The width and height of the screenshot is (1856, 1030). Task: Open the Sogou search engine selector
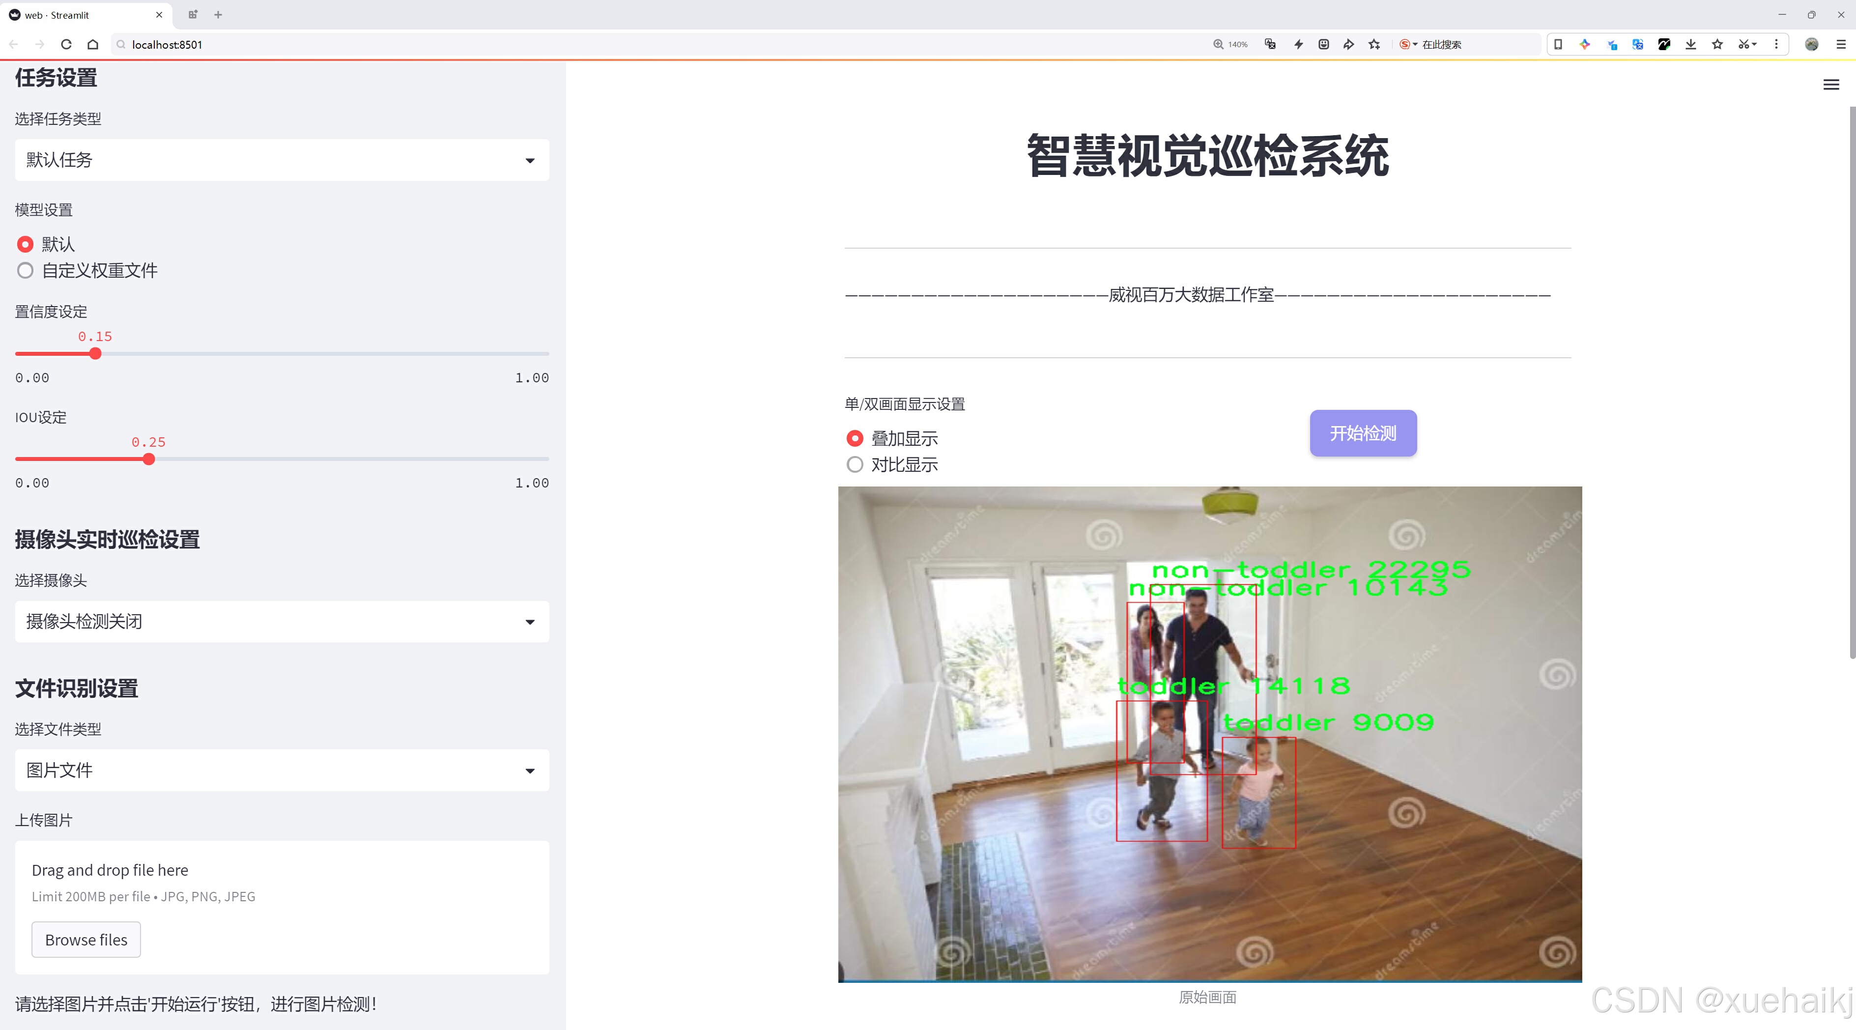[x=1408, y=44]
